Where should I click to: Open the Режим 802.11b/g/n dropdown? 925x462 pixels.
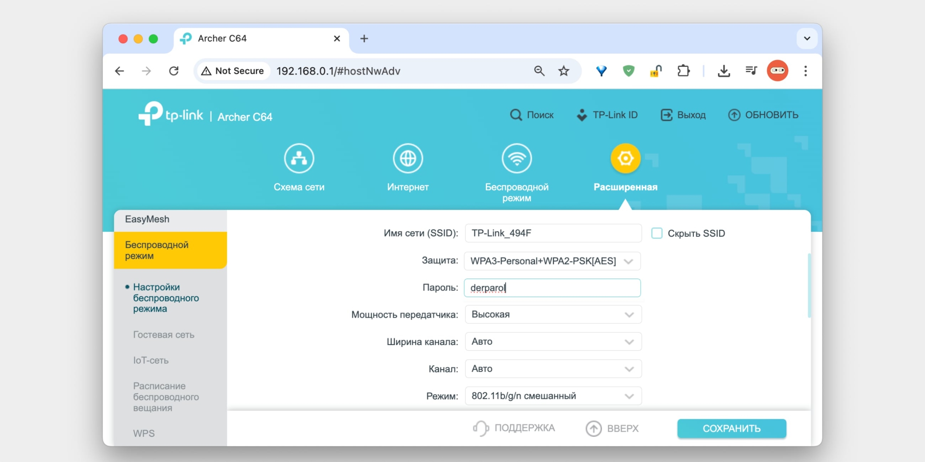click(x=553, y=396)
